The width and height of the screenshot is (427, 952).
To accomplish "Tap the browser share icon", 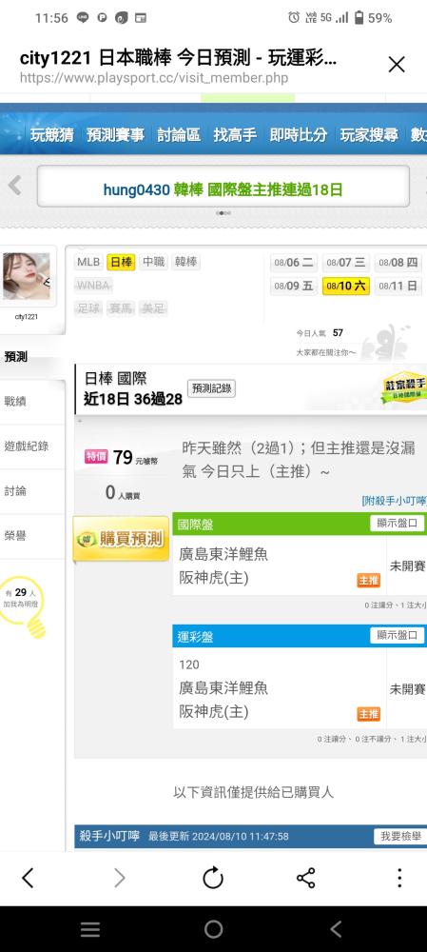I will click(305, 878).
